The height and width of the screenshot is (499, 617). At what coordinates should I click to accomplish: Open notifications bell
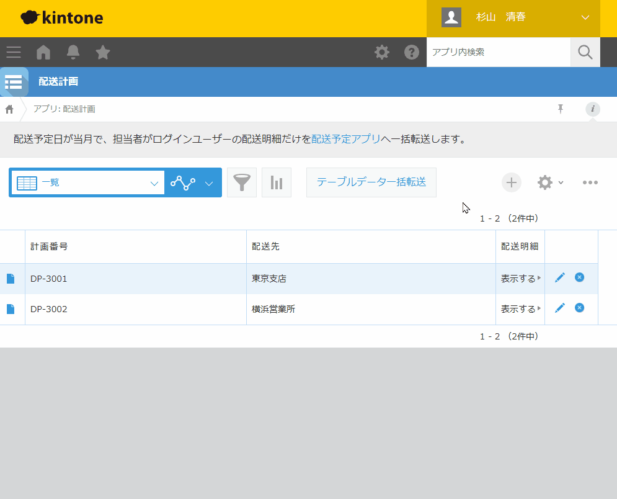pyautogui.click(x=73, y=52)
